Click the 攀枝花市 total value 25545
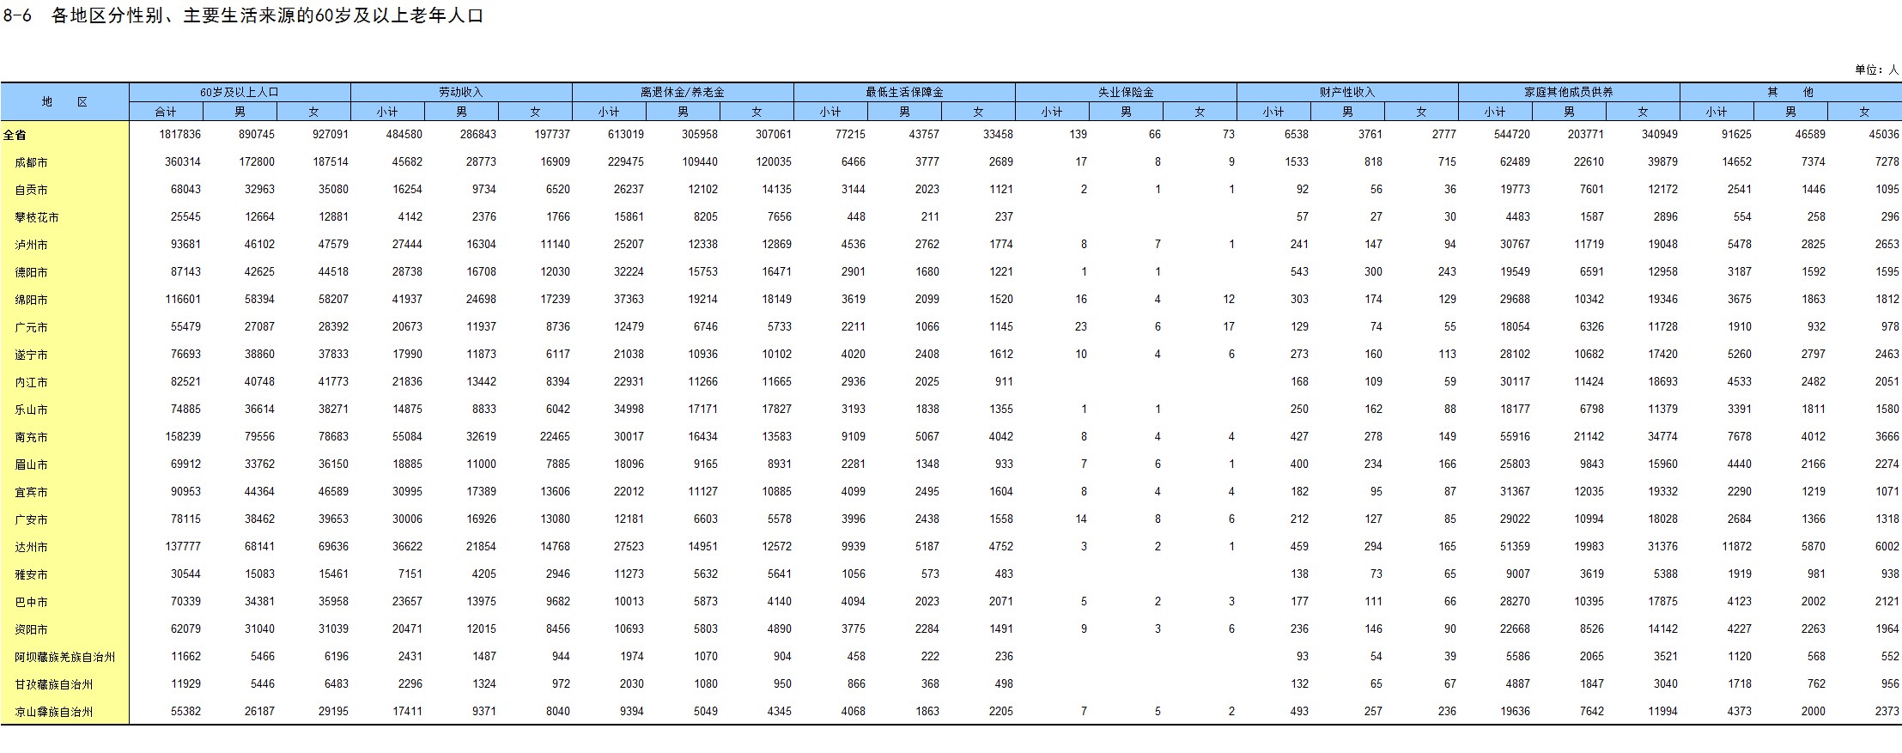Screen dimensions: 1902x753 click(x=186, y=217)
